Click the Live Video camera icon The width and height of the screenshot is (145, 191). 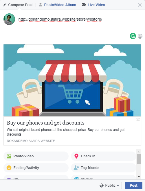click(84, 5)
